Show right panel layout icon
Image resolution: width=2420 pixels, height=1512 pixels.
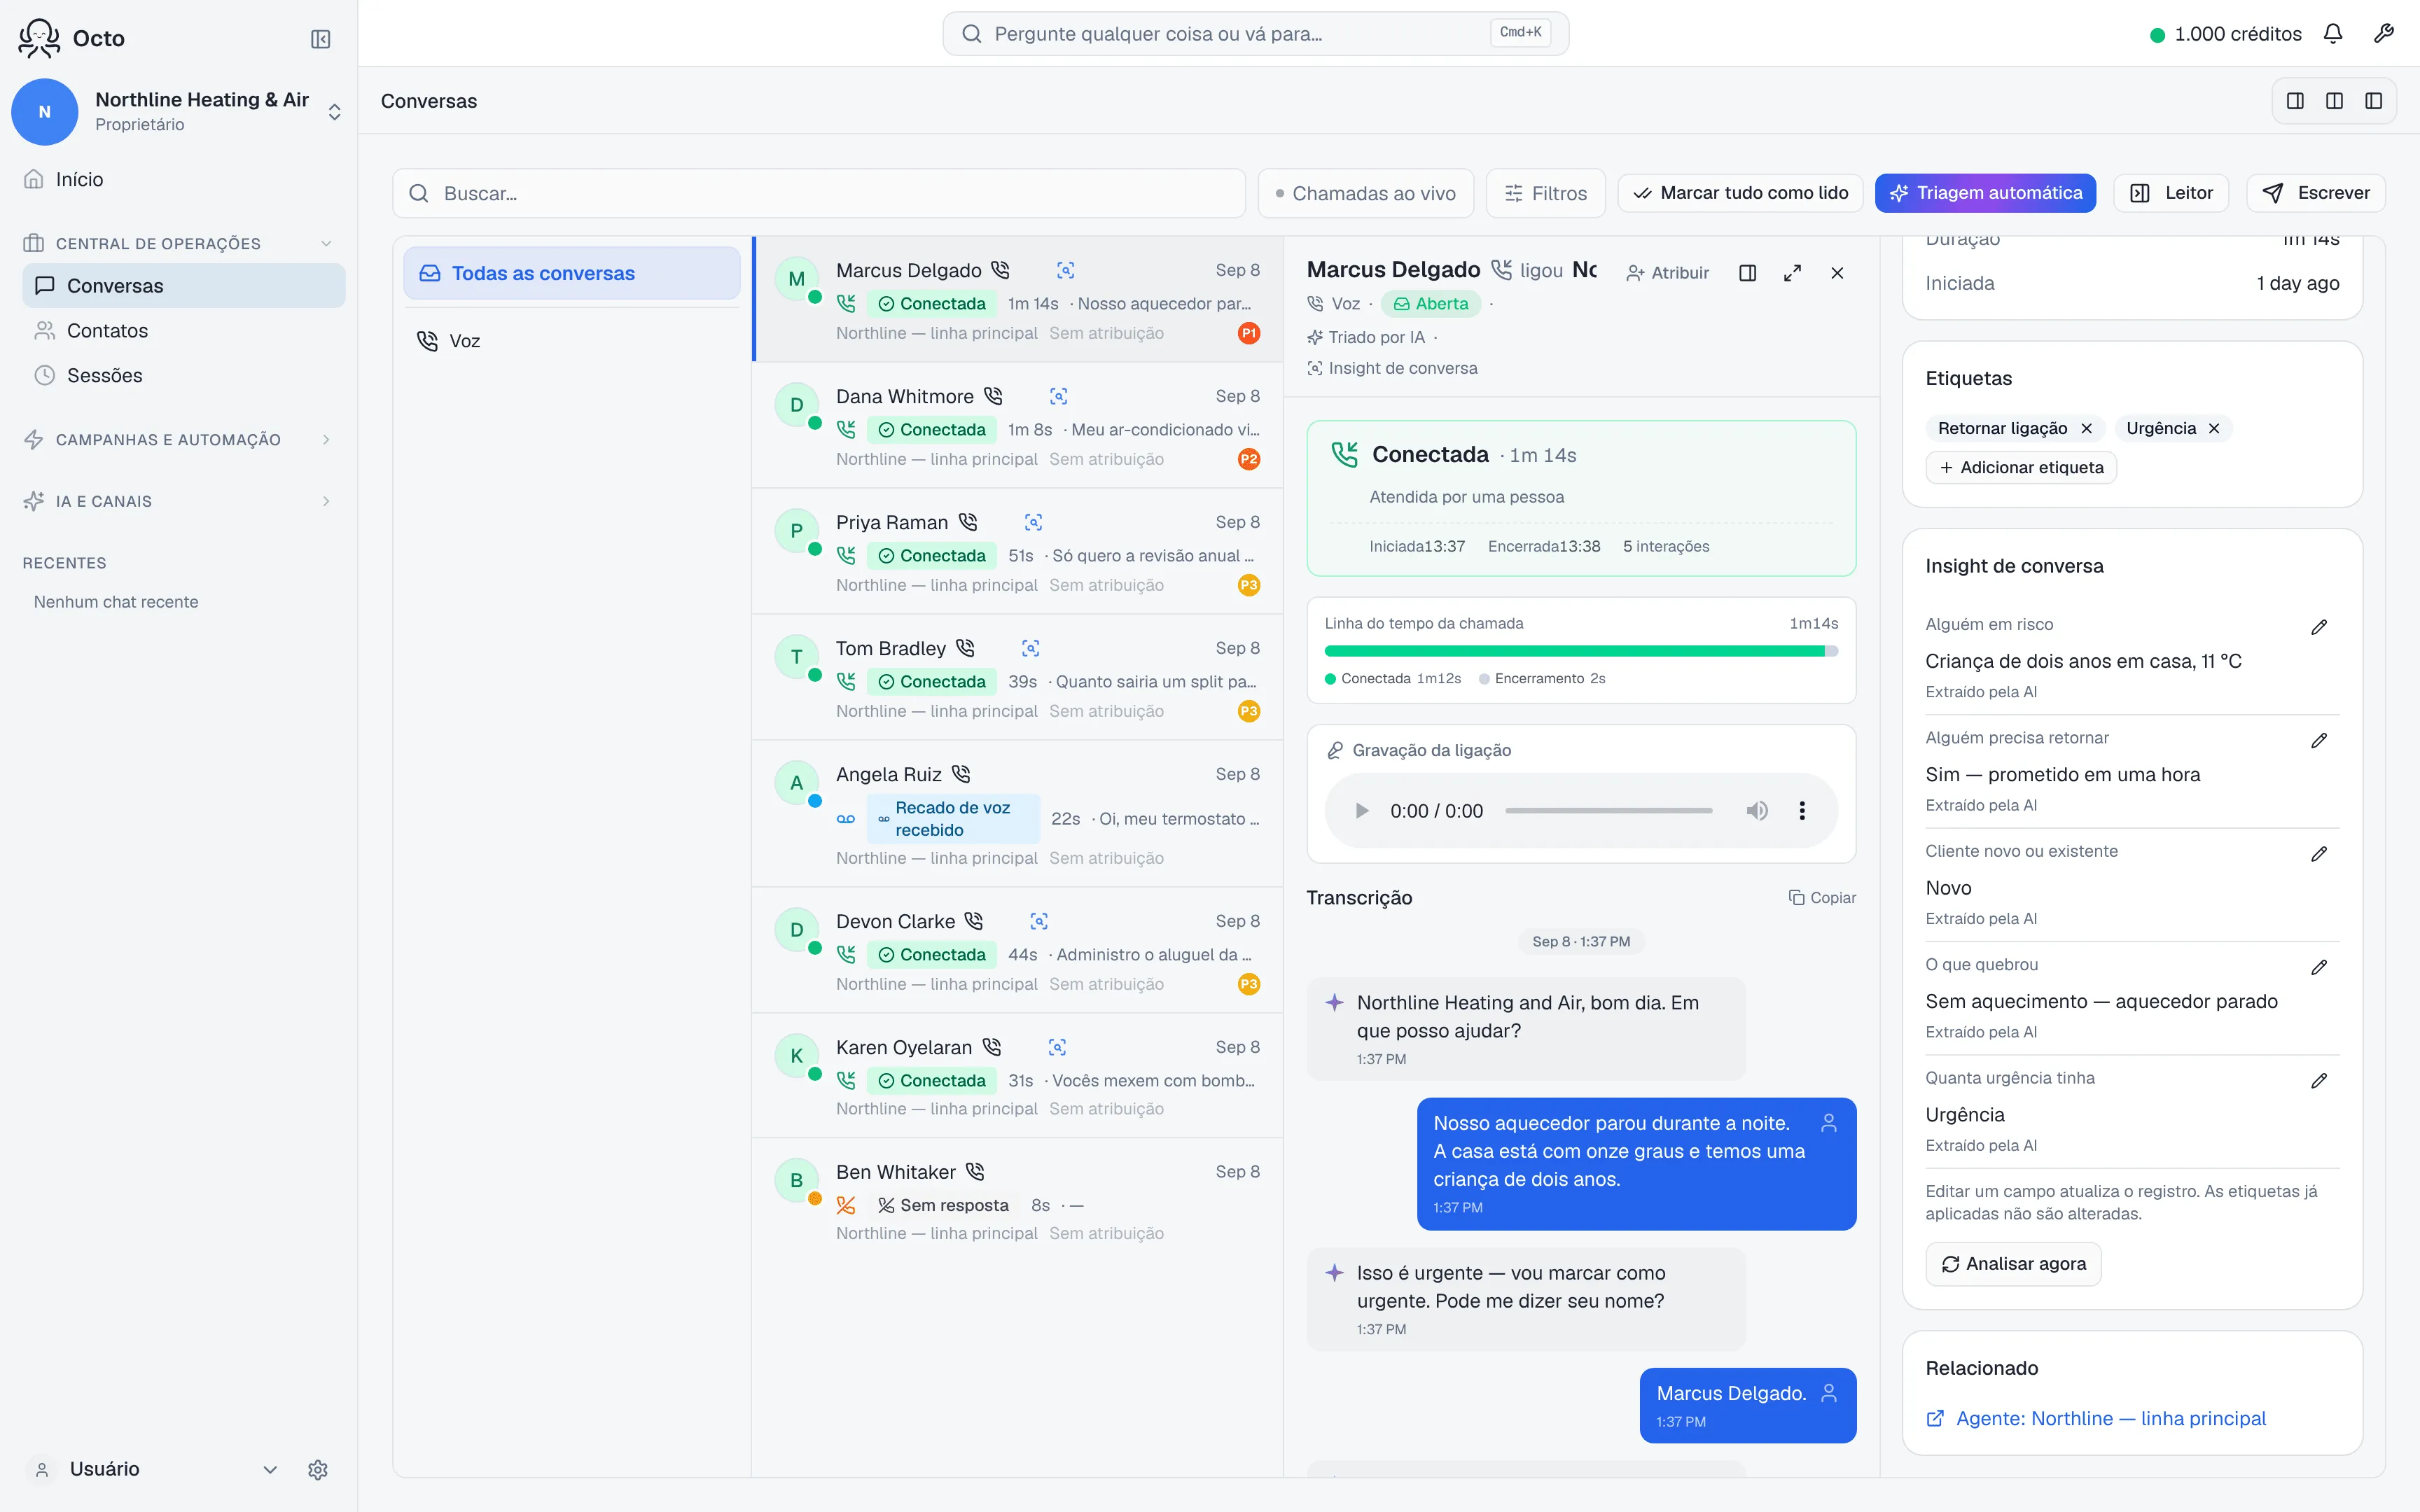pos(2373,101)
